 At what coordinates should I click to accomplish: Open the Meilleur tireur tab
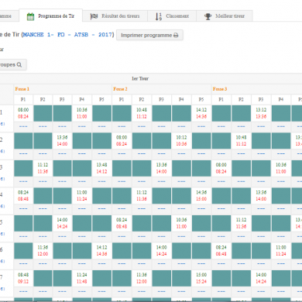(225, 16)
